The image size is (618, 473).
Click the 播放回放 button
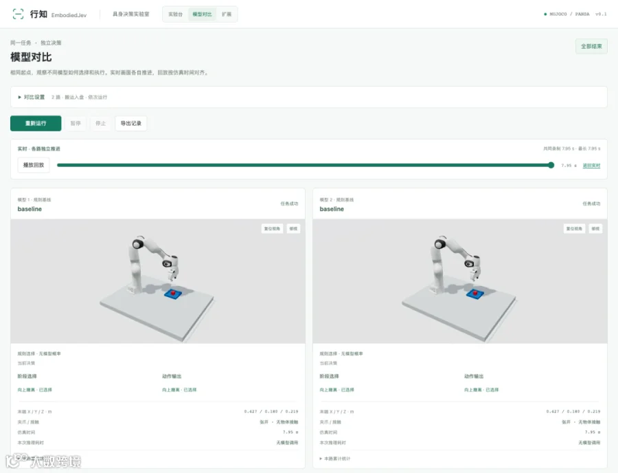[34, 165]
